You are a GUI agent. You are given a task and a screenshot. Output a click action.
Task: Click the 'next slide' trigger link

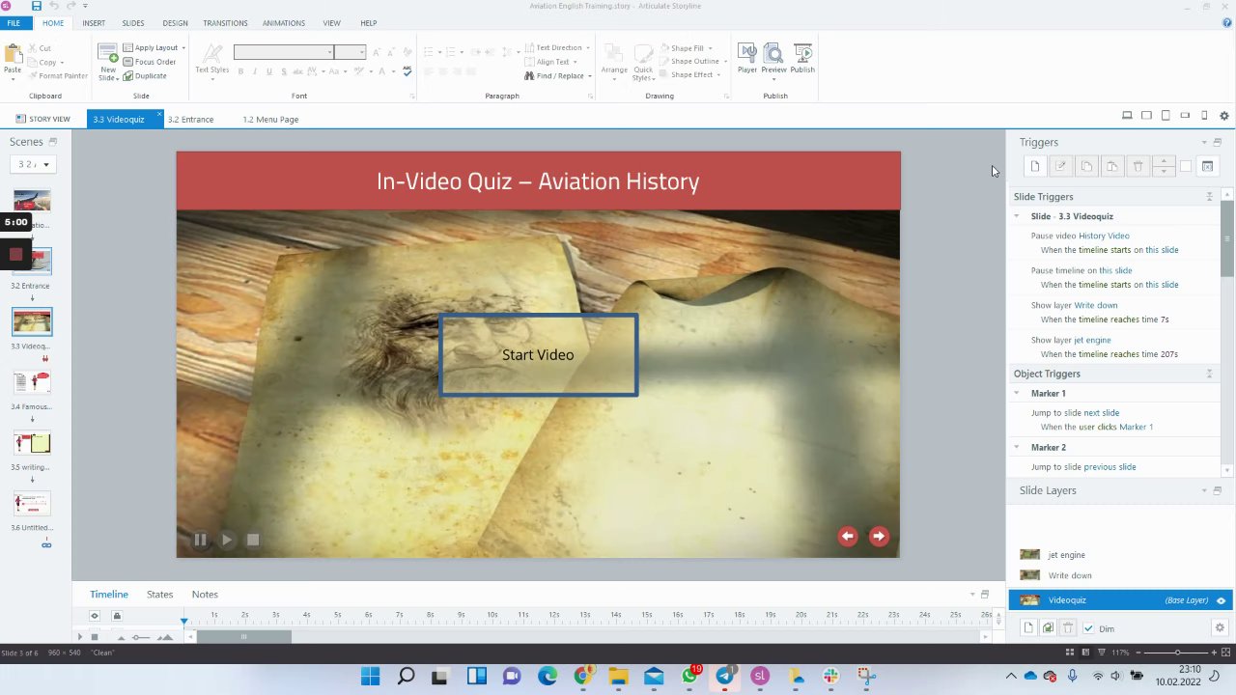tap(1102, 413)
